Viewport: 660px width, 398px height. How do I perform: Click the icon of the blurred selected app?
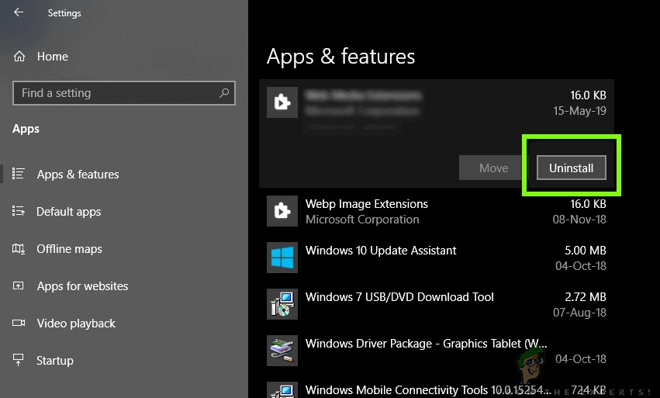[282, 102]
